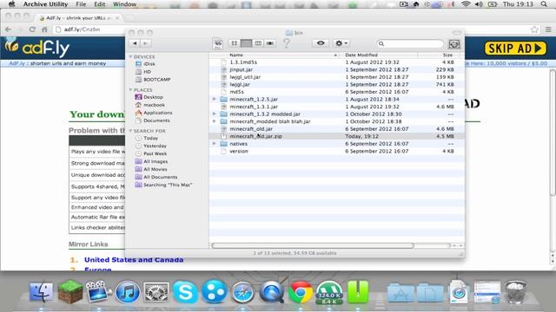Open the File menu
The height and width of the screenshot is (312, 556).
click(x=81, y=4)
